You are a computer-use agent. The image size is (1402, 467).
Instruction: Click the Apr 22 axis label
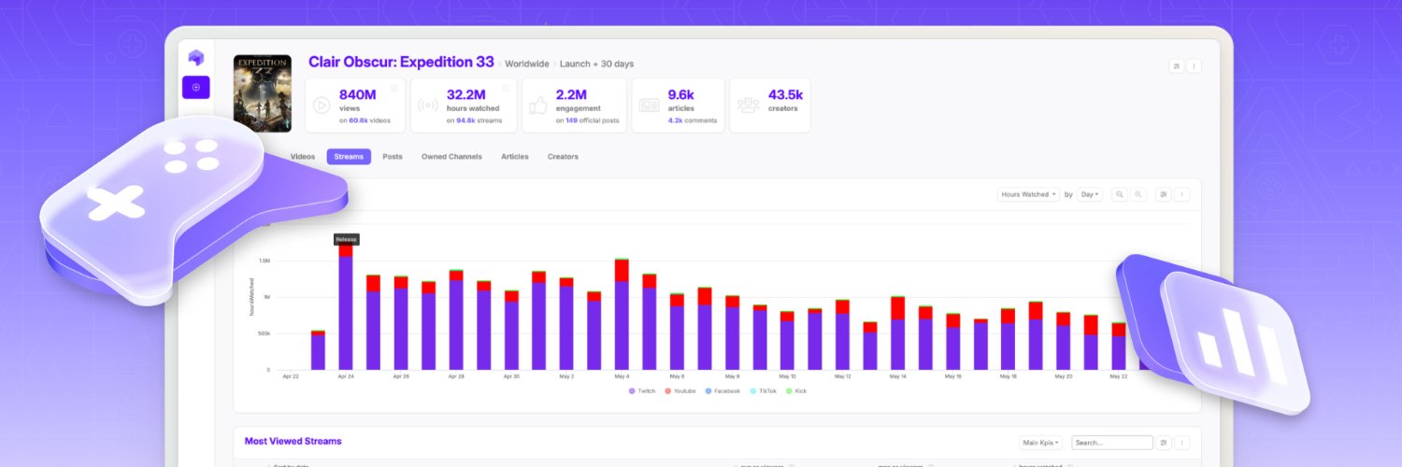pos(291,376)
